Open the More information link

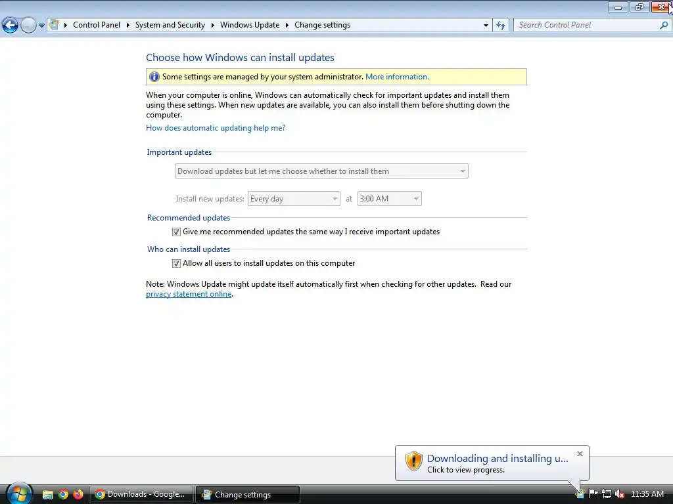[x=397, y=77]
